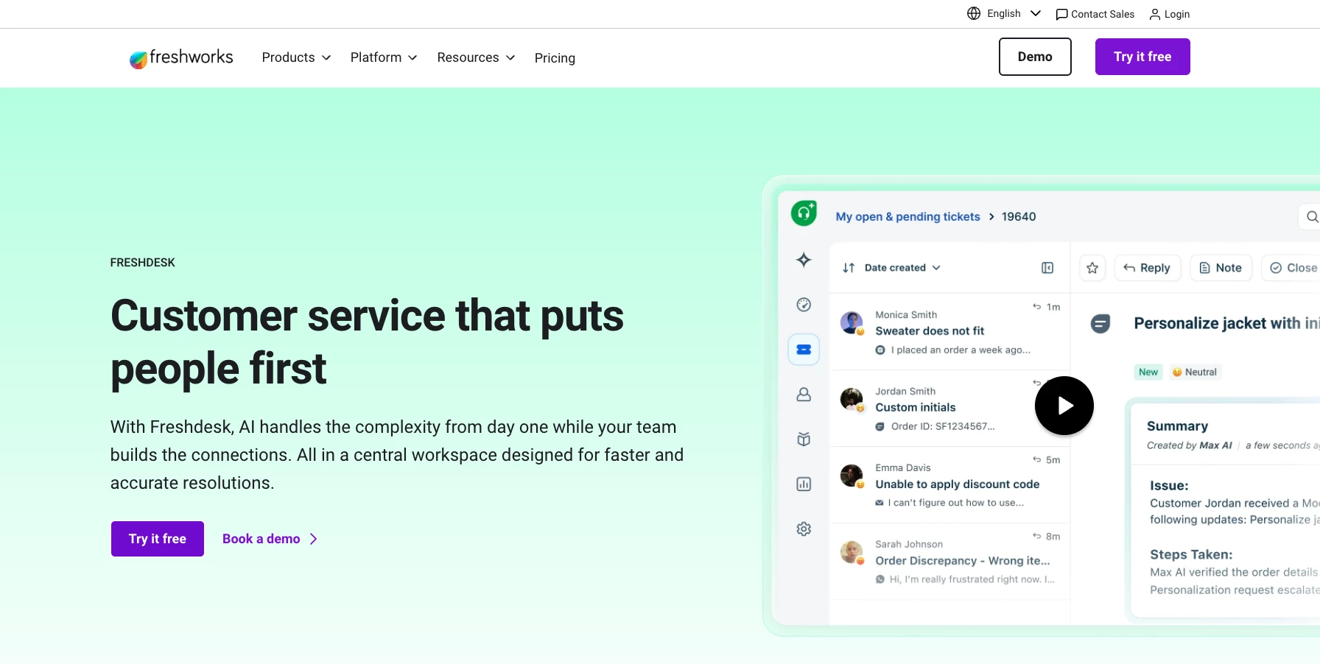Click the green Freshdesk headset icon
The width and height of the screenshot is (1320, 664).
tap(804, 213)
